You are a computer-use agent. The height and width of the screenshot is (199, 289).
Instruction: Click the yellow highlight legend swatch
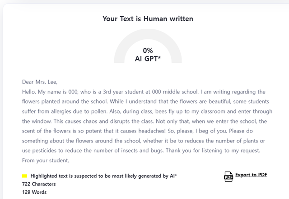[24, 176]
